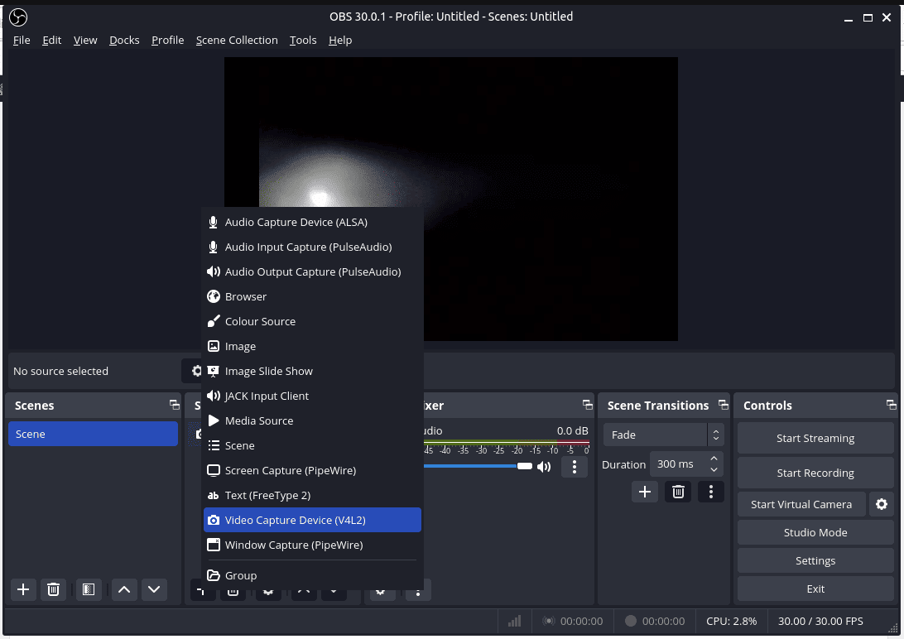Add a new scene with plus icon
This screenshot has height=639, width=904.
point(23,589)
